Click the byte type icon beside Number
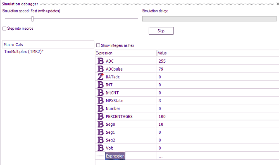This screenshot has width=279, height=165. pos(100,108)
